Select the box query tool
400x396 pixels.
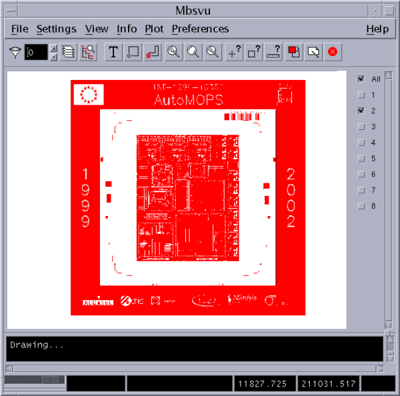click(253, 52)
